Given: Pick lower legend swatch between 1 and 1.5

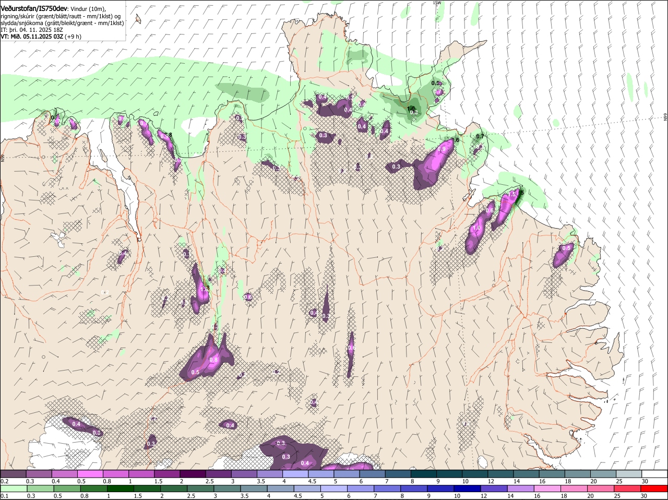Looking at the screenshot, I should [121, 489].
